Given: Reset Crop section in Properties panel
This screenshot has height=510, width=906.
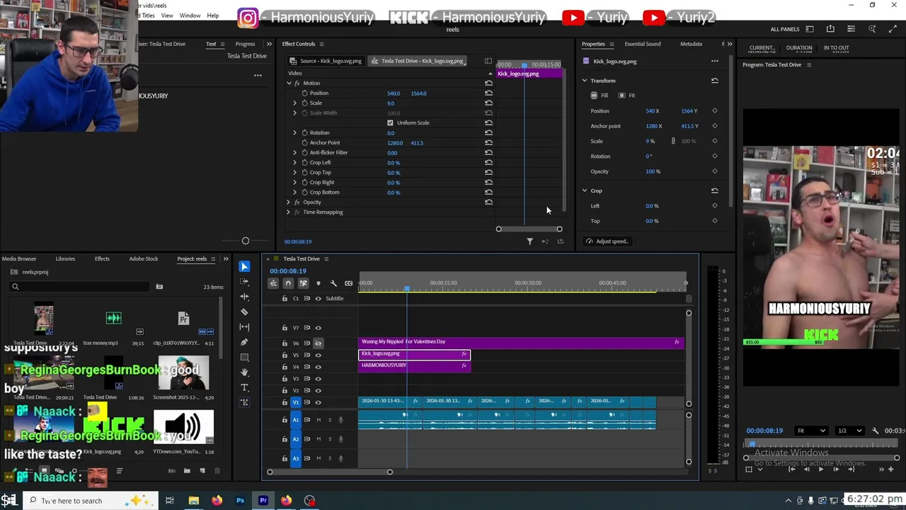Looking at the screenshot, I should (x=714, y=191).
